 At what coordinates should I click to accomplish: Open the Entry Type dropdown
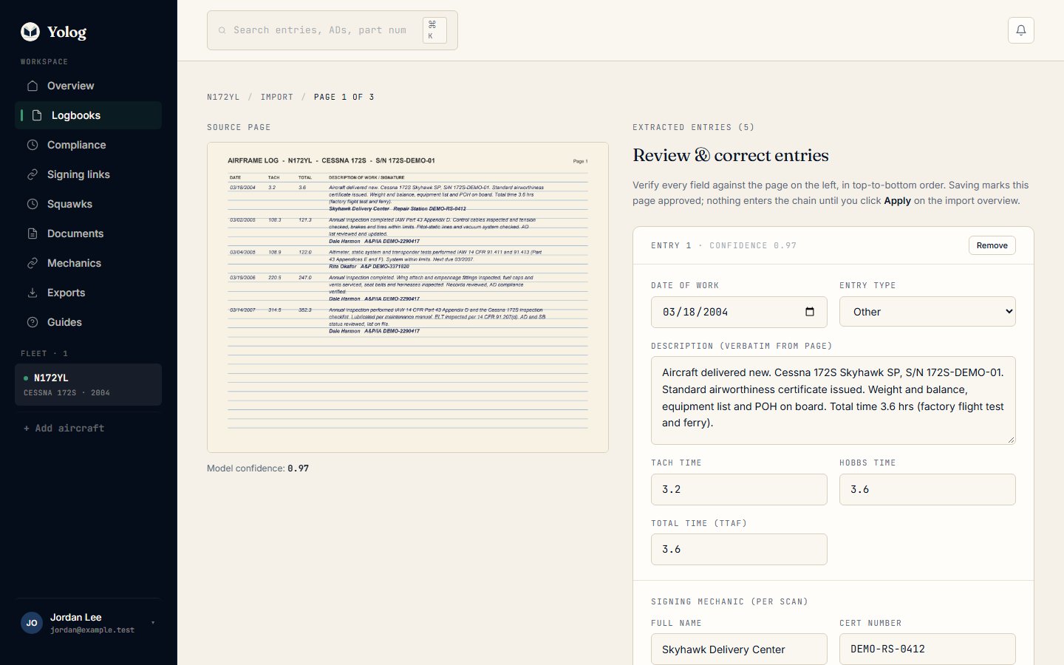tap(927, 312)
